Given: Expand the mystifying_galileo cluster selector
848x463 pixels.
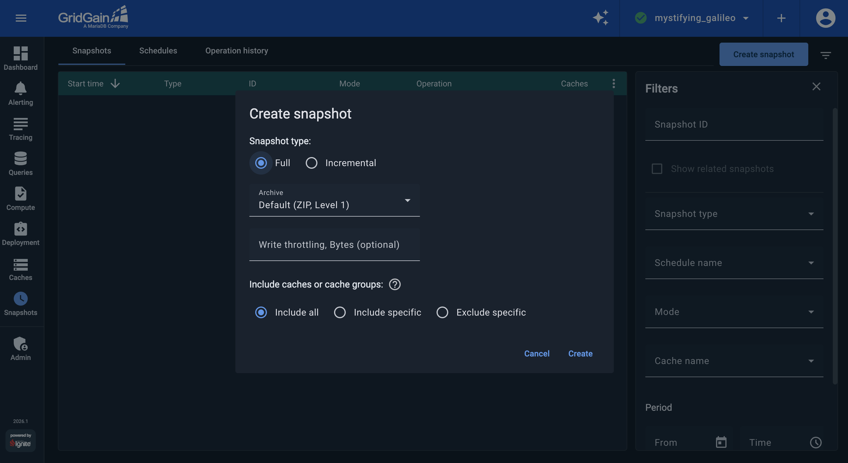Looking at the screenshot, I should (691, 18).
